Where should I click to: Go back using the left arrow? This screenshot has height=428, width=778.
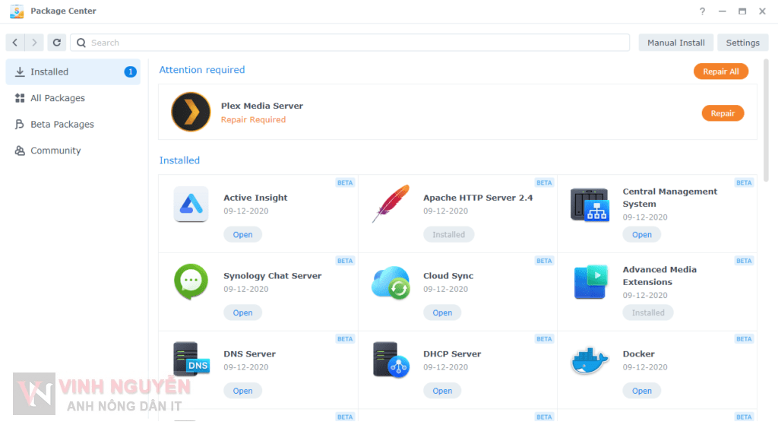pyautogui.click(x=15, y=43)
